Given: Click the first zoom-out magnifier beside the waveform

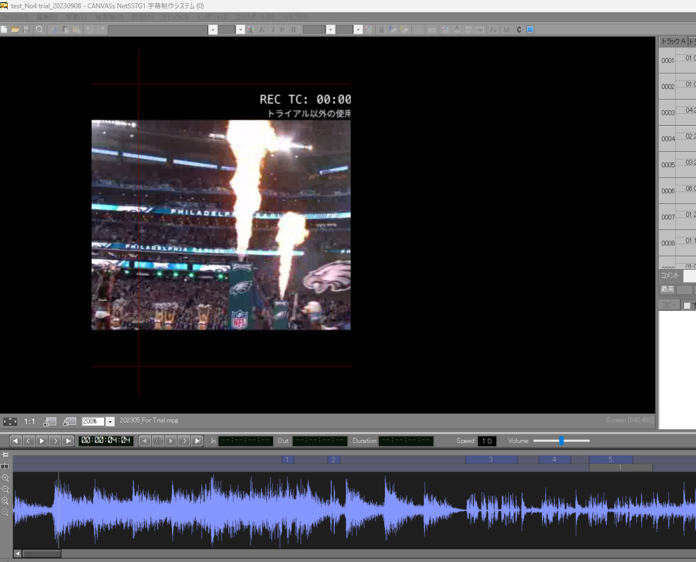Looking at the screenshot, I should (x=5, y=490).
